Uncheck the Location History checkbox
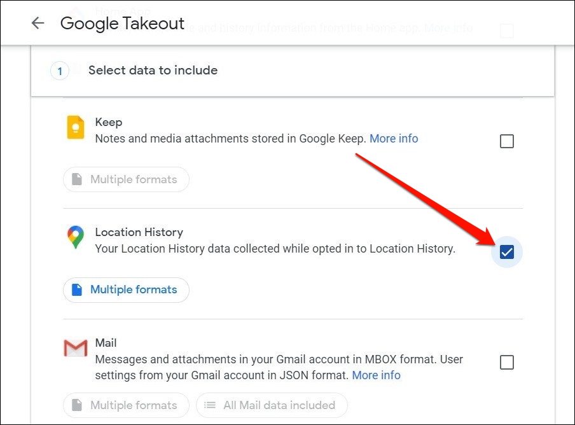This screenshot has width=575, height=425. tap(507, 252)
